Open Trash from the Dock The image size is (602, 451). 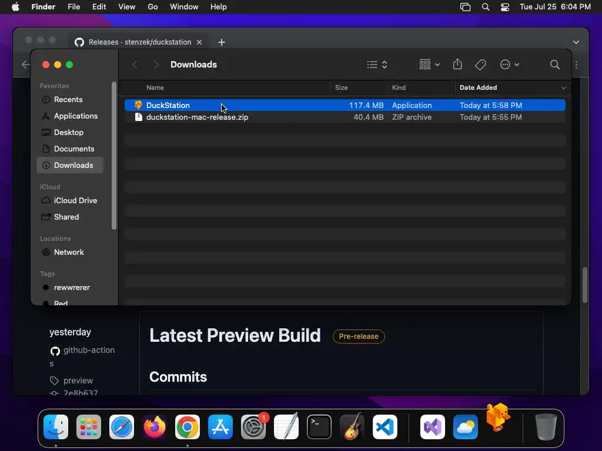point(546,426)
